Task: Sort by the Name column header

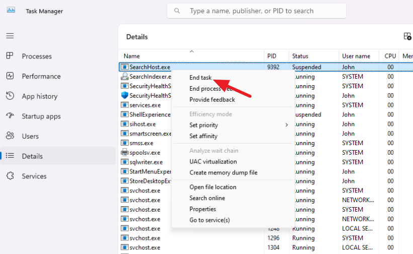Action: 132,56
